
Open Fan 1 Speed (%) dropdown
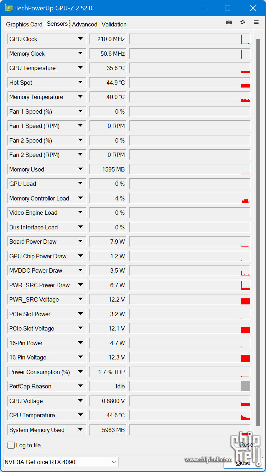coord(80,111)
